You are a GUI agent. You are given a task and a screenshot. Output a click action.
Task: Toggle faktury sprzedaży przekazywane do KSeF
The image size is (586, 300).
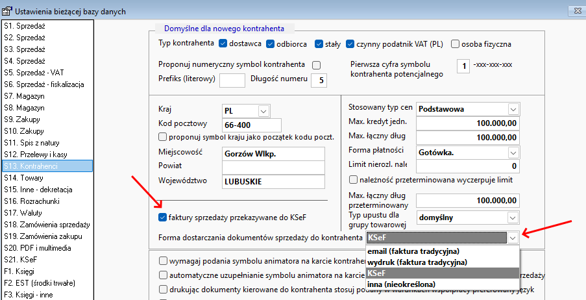point(162,217)
